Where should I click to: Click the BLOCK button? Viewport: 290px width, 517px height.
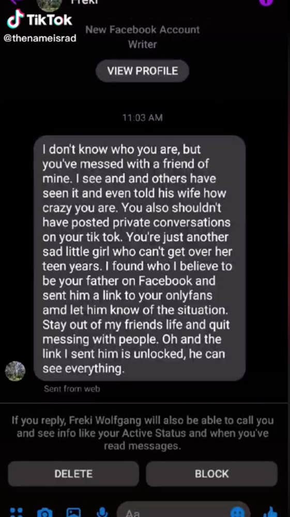[211, 474]
